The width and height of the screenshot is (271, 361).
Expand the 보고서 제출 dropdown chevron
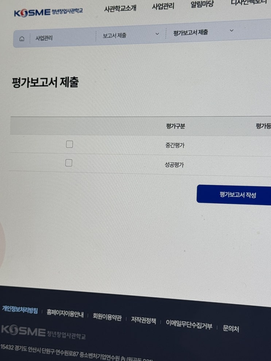(x=158, y=34)
